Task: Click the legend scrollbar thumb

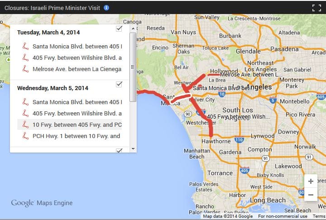Action: (x=133, y=67)
